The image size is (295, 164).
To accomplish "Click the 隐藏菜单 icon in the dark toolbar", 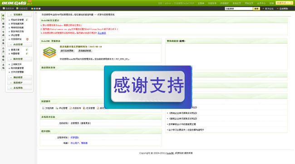I will click(x=4, y=9).
